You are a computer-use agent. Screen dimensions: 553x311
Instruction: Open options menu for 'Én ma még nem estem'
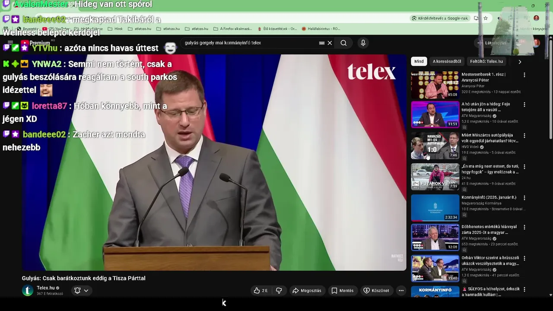pos(524,167)
